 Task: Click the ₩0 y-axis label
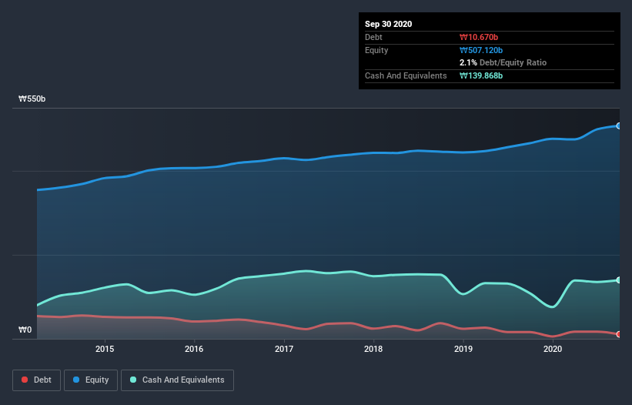[25, 330]
